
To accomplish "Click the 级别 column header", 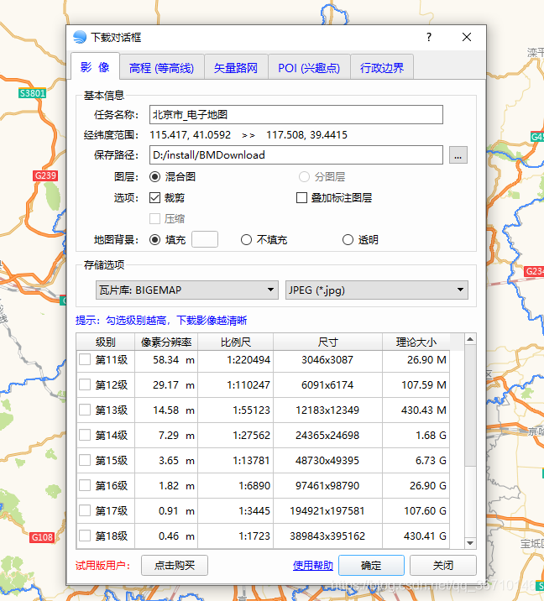I will click(x=106, y=342).
